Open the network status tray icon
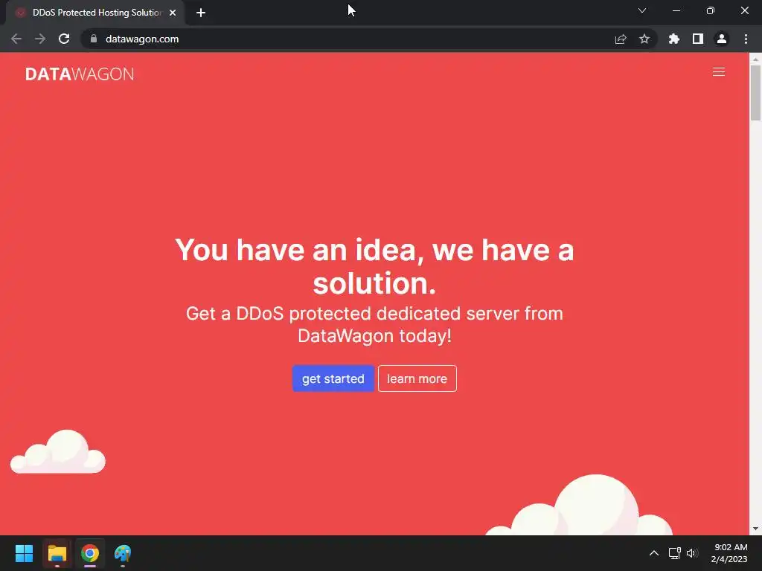This screenshot has height=571, width=762. point(674,553)
